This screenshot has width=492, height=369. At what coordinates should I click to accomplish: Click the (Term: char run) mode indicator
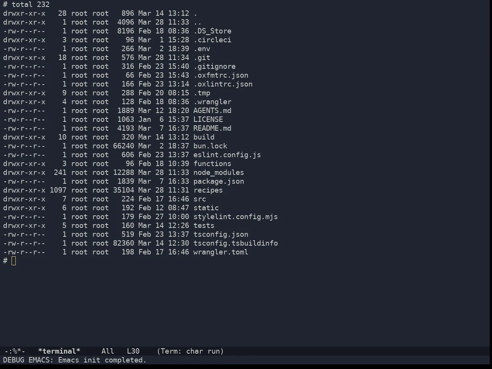tap(190, 351)
